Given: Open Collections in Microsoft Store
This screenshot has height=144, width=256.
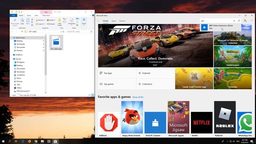Looking at the screenshot, I should click(156, 84).
